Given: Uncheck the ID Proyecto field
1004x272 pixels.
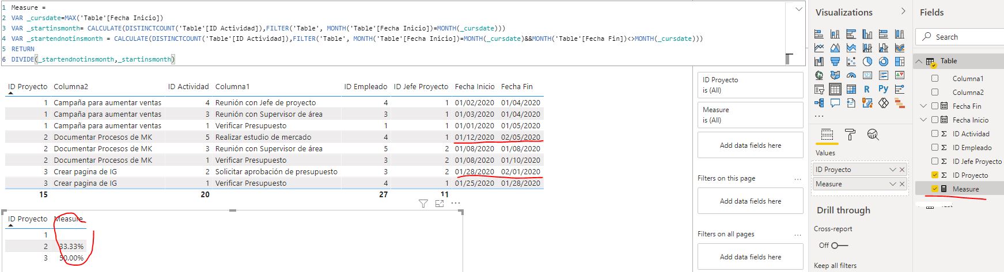Looking at the screenshot, I should coord(935,175).
